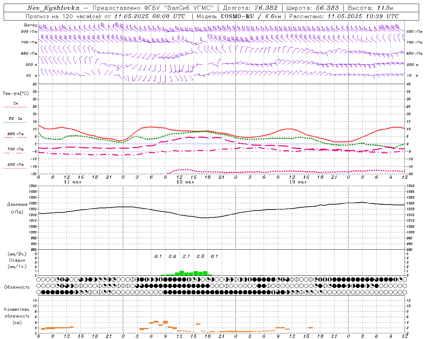Viewport: 424px width, 339px height.
Task: Click the precipitation value 0.8
Action: tap(172, 256)
